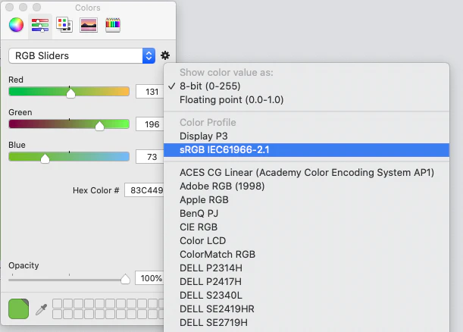Click the Blue slider track
Image resolution: width=463 pixels, height=332 pixels.
click(69, 156)
